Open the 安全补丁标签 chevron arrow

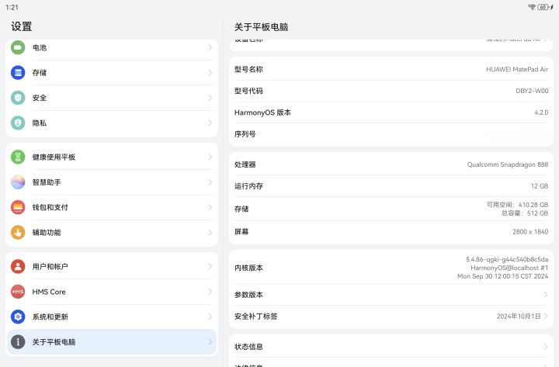click(546, 317)
